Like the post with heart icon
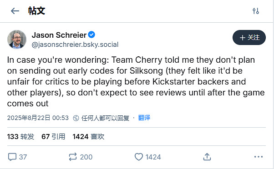 [x=139, y=157]
